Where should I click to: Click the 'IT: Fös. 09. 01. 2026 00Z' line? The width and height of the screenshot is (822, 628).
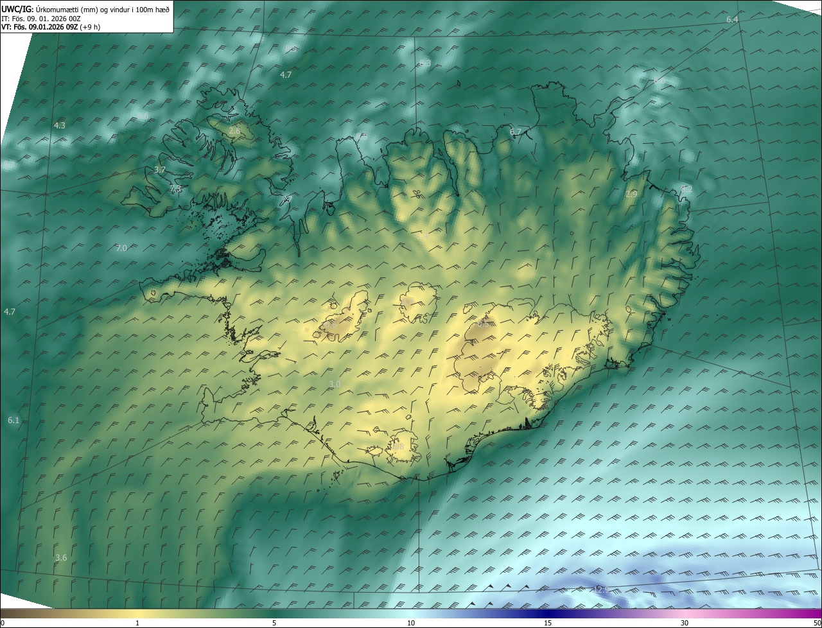[41, 19]
